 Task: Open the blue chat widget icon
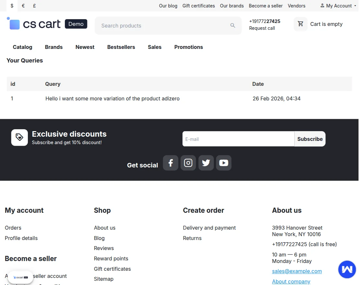[347, 269]
